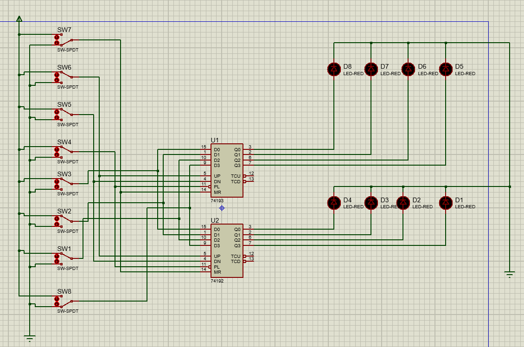Toggle the SW8 SPDT switch
The height and width of the screenshot is (347, 524).
pyautogui.click(x=64, y=301)
